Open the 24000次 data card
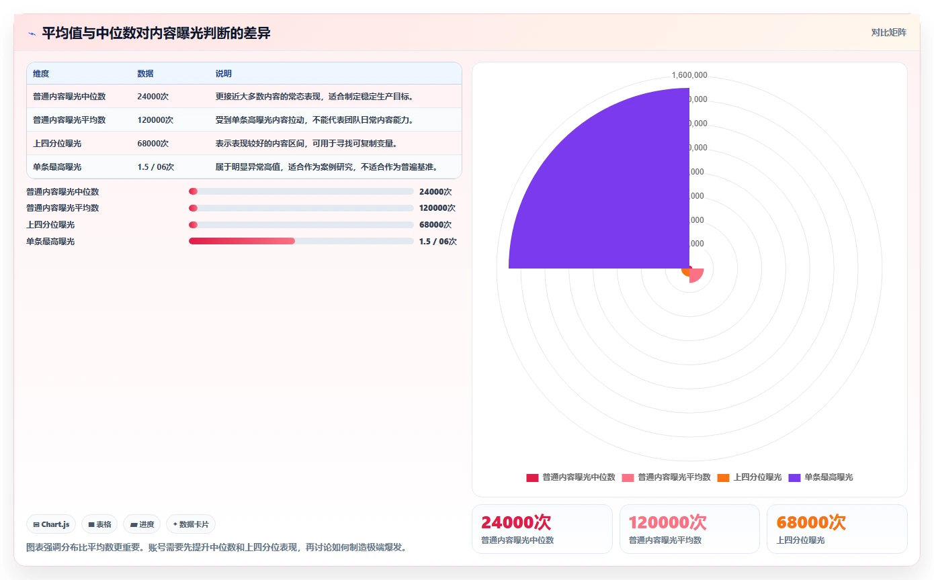934x580 pixels. [542, 529]
